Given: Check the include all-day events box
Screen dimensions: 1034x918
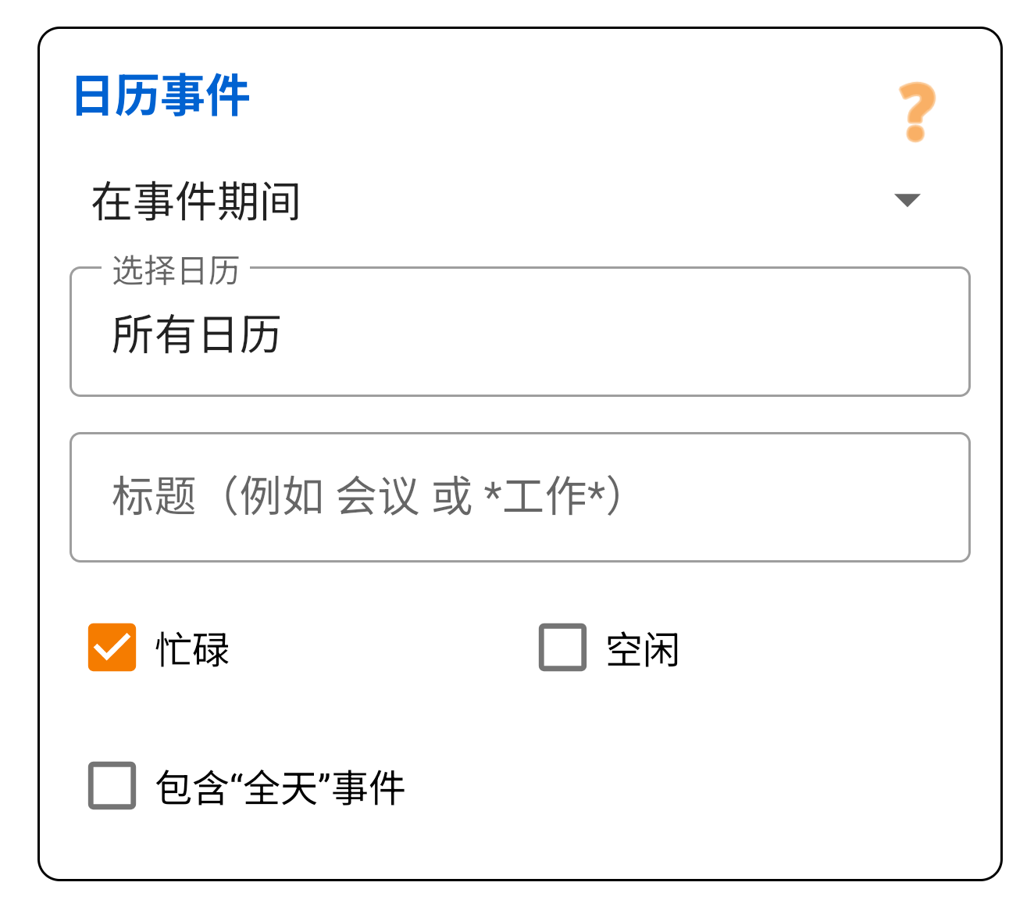Looking at the screenshot, I should click(x=112, y=787).
